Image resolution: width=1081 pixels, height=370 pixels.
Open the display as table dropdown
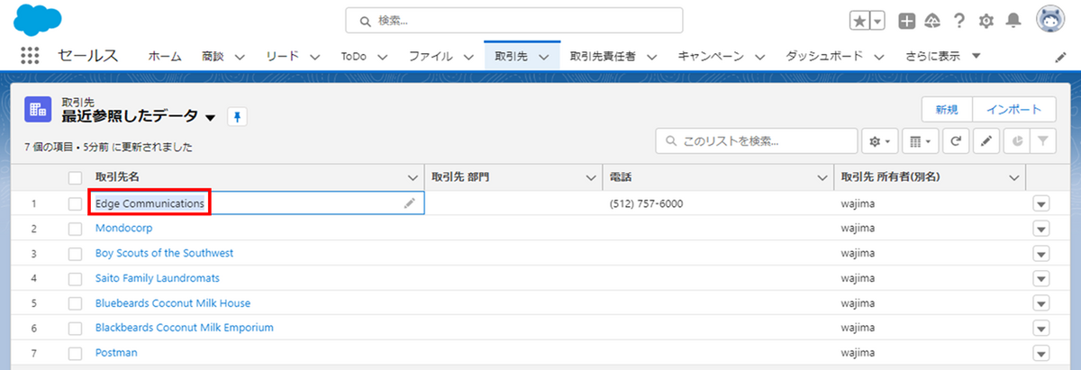coord(920,141)
